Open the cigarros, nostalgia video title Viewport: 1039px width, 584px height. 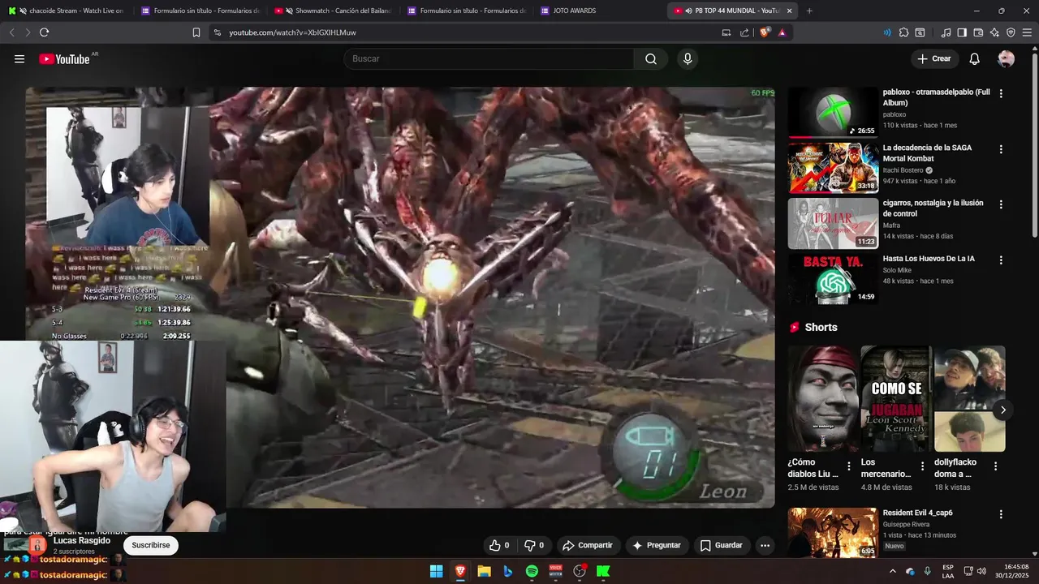pyautogui.click(x=933, y=208)
